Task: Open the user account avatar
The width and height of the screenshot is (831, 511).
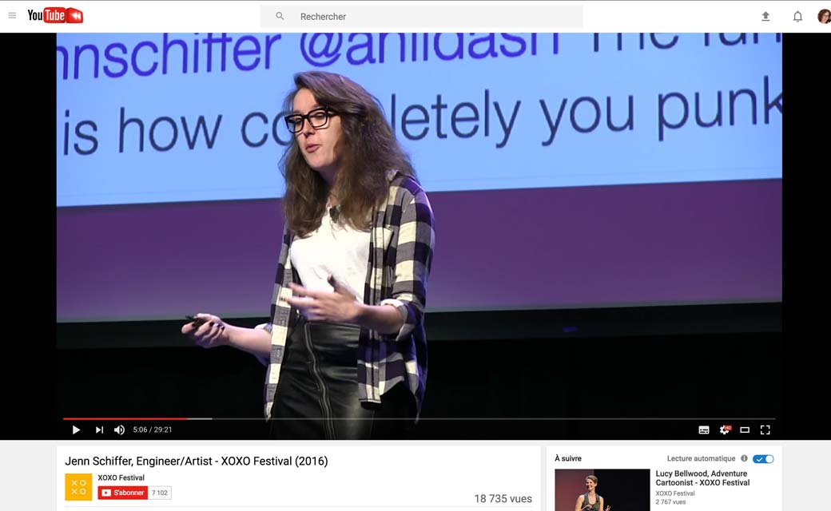Action: pyautogui.click(x=824, y=16)
